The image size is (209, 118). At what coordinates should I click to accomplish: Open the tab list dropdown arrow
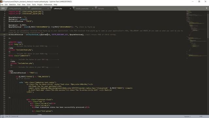[x=207, y=8]
